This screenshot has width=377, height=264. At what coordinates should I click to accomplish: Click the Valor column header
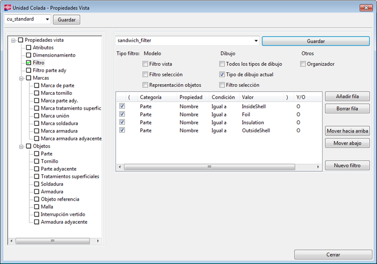click(x=261, y=97)
